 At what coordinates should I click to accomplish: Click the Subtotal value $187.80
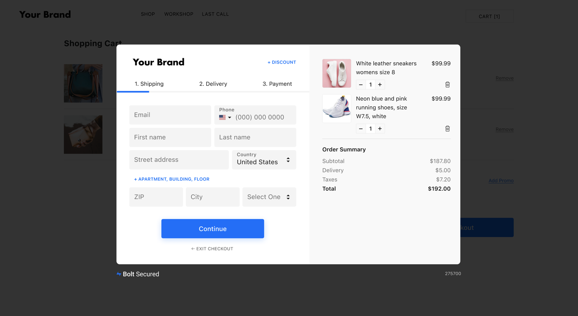(440, 161)
